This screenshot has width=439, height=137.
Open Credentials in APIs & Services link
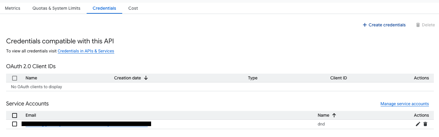(86, 51)
